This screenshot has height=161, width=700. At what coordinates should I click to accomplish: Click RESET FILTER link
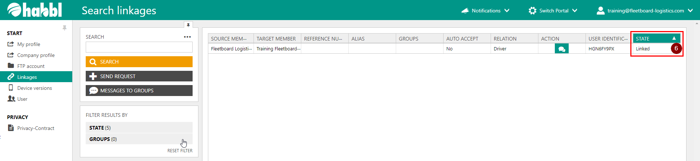coord(180,151)
